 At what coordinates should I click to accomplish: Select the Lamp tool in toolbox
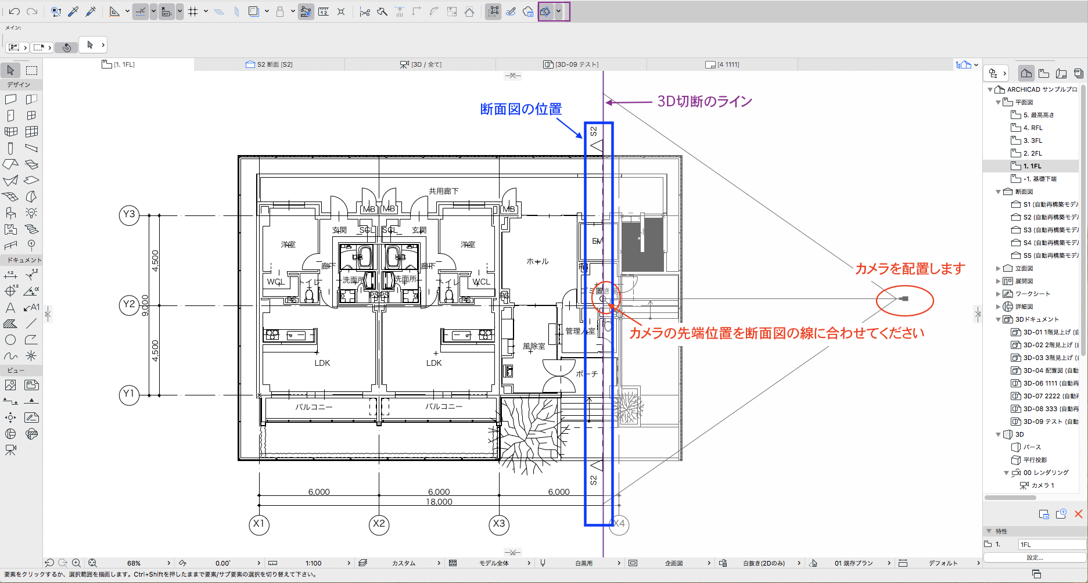pos(31,213)
